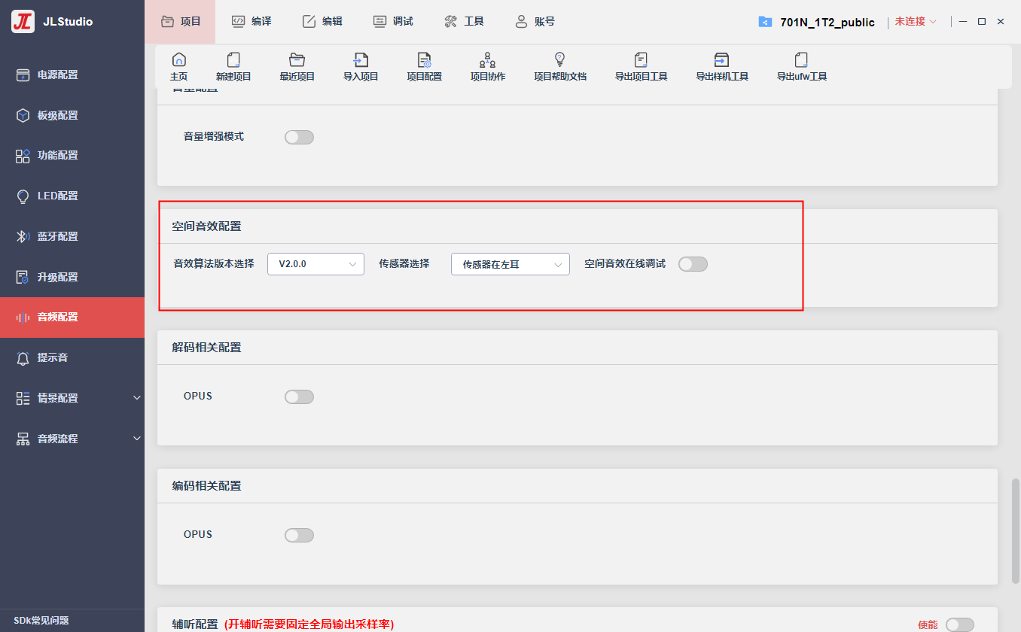The height and width of the screenshot is (632, 1021).
Task: Click the 新建项目 new project icon
Action: point(233,60)
